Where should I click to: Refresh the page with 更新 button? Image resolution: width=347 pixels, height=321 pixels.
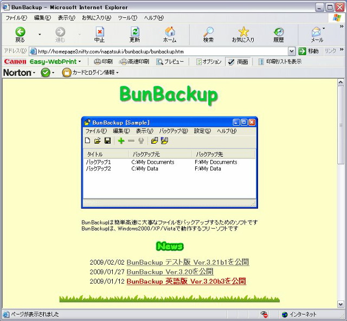[135, 35]
